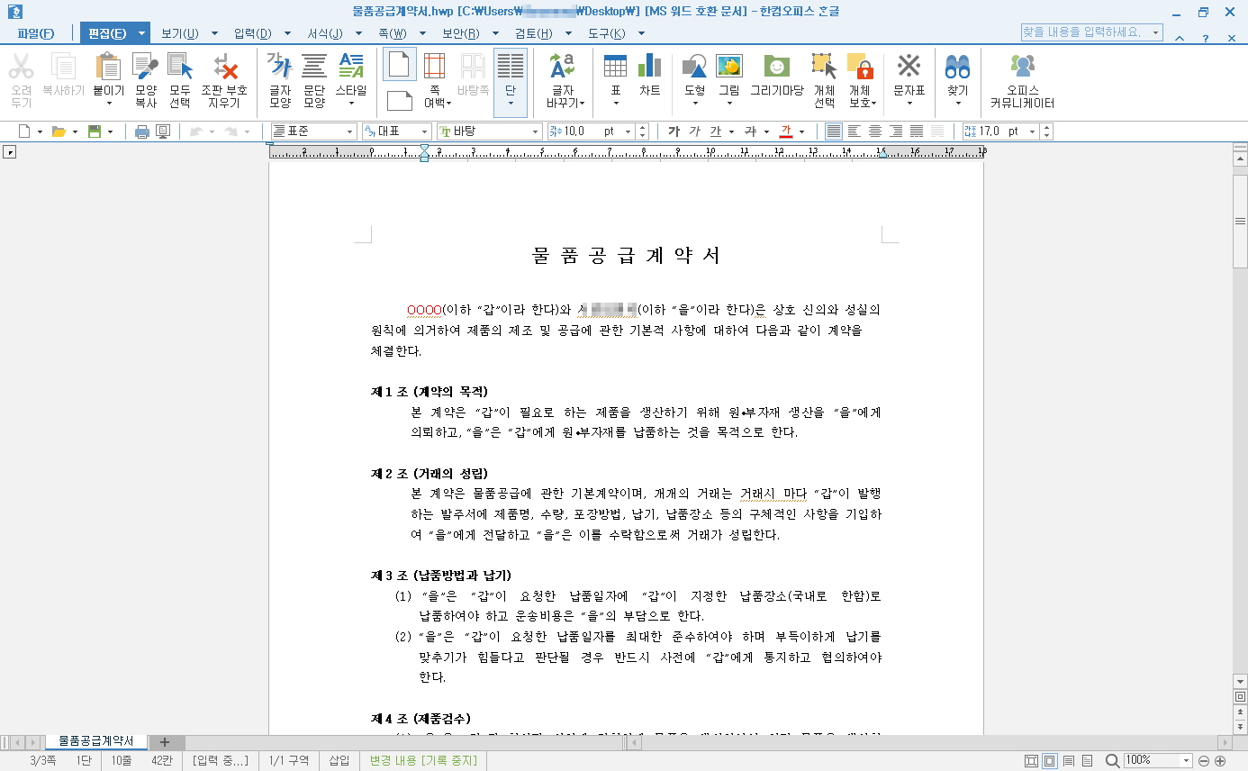Click the vertical scrollbar thumb
The width and height of the screenshot is (1248, 771).
coord(1240,221)
